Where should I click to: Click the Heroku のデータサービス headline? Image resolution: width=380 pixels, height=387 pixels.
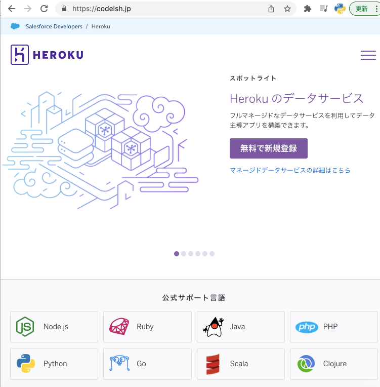click(x=297, y=98)
